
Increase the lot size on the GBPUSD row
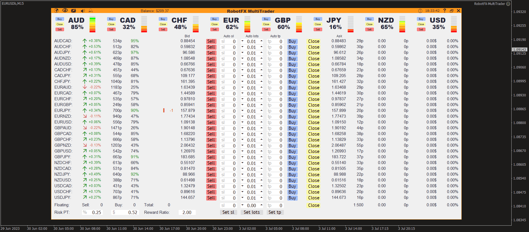tap(261, 151)
